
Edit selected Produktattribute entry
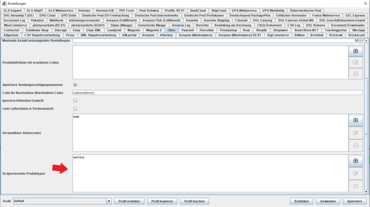point(356,62)
